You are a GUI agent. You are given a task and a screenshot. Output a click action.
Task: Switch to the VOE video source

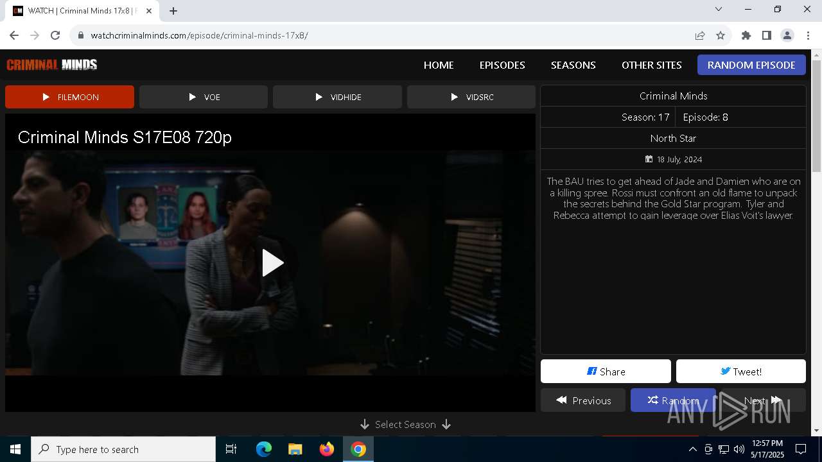[x=204, y=97]
